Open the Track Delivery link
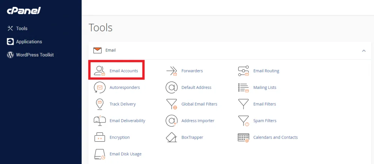The image size is (374, 164). point(123,104)
